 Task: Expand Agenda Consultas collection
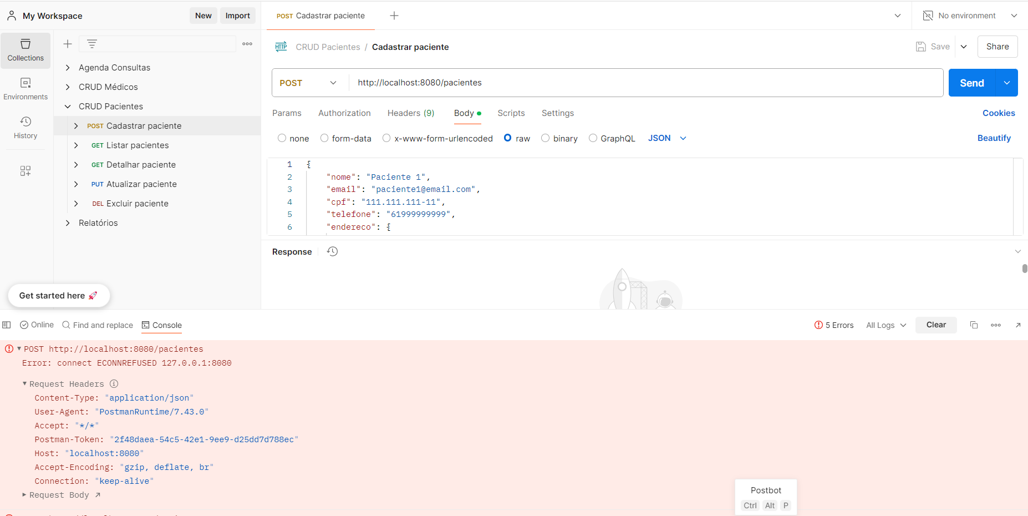pyautogui.click(x=68, y=68)
